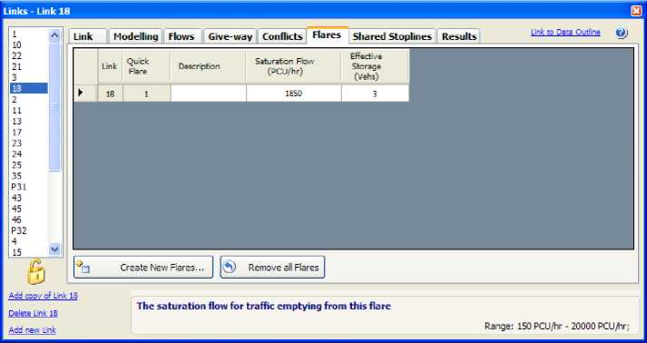Click the Quick Flare column header

pyautogui.click(x=146, y=66)
